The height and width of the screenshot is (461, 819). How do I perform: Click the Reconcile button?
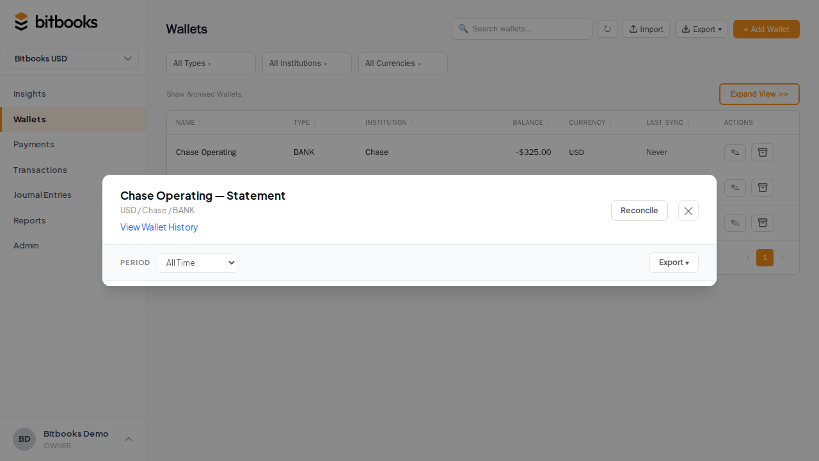pyautogui.click(x=639, y=211)
